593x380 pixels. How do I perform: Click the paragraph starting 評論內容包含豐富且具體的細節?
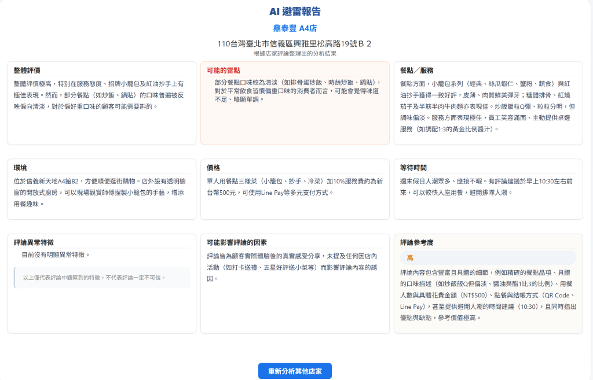[x=488, y=296]
